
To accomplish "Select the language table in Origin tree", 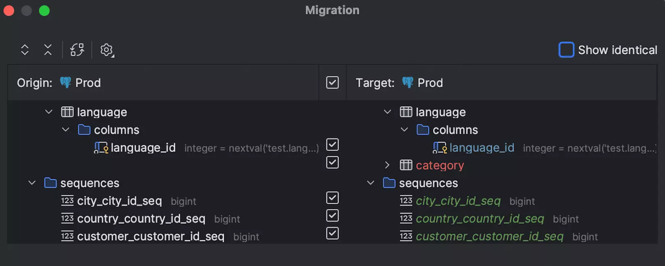I will (102, 112).
